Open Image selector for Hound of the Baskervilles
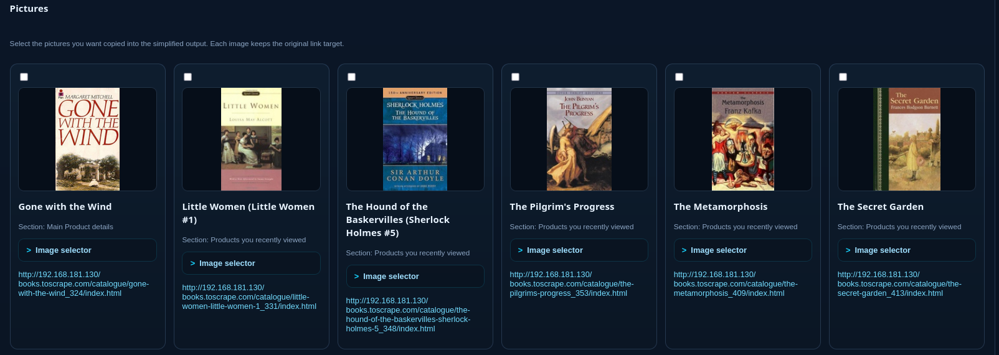Viewport: 999px width, 355px height. [x=415, y=277]
